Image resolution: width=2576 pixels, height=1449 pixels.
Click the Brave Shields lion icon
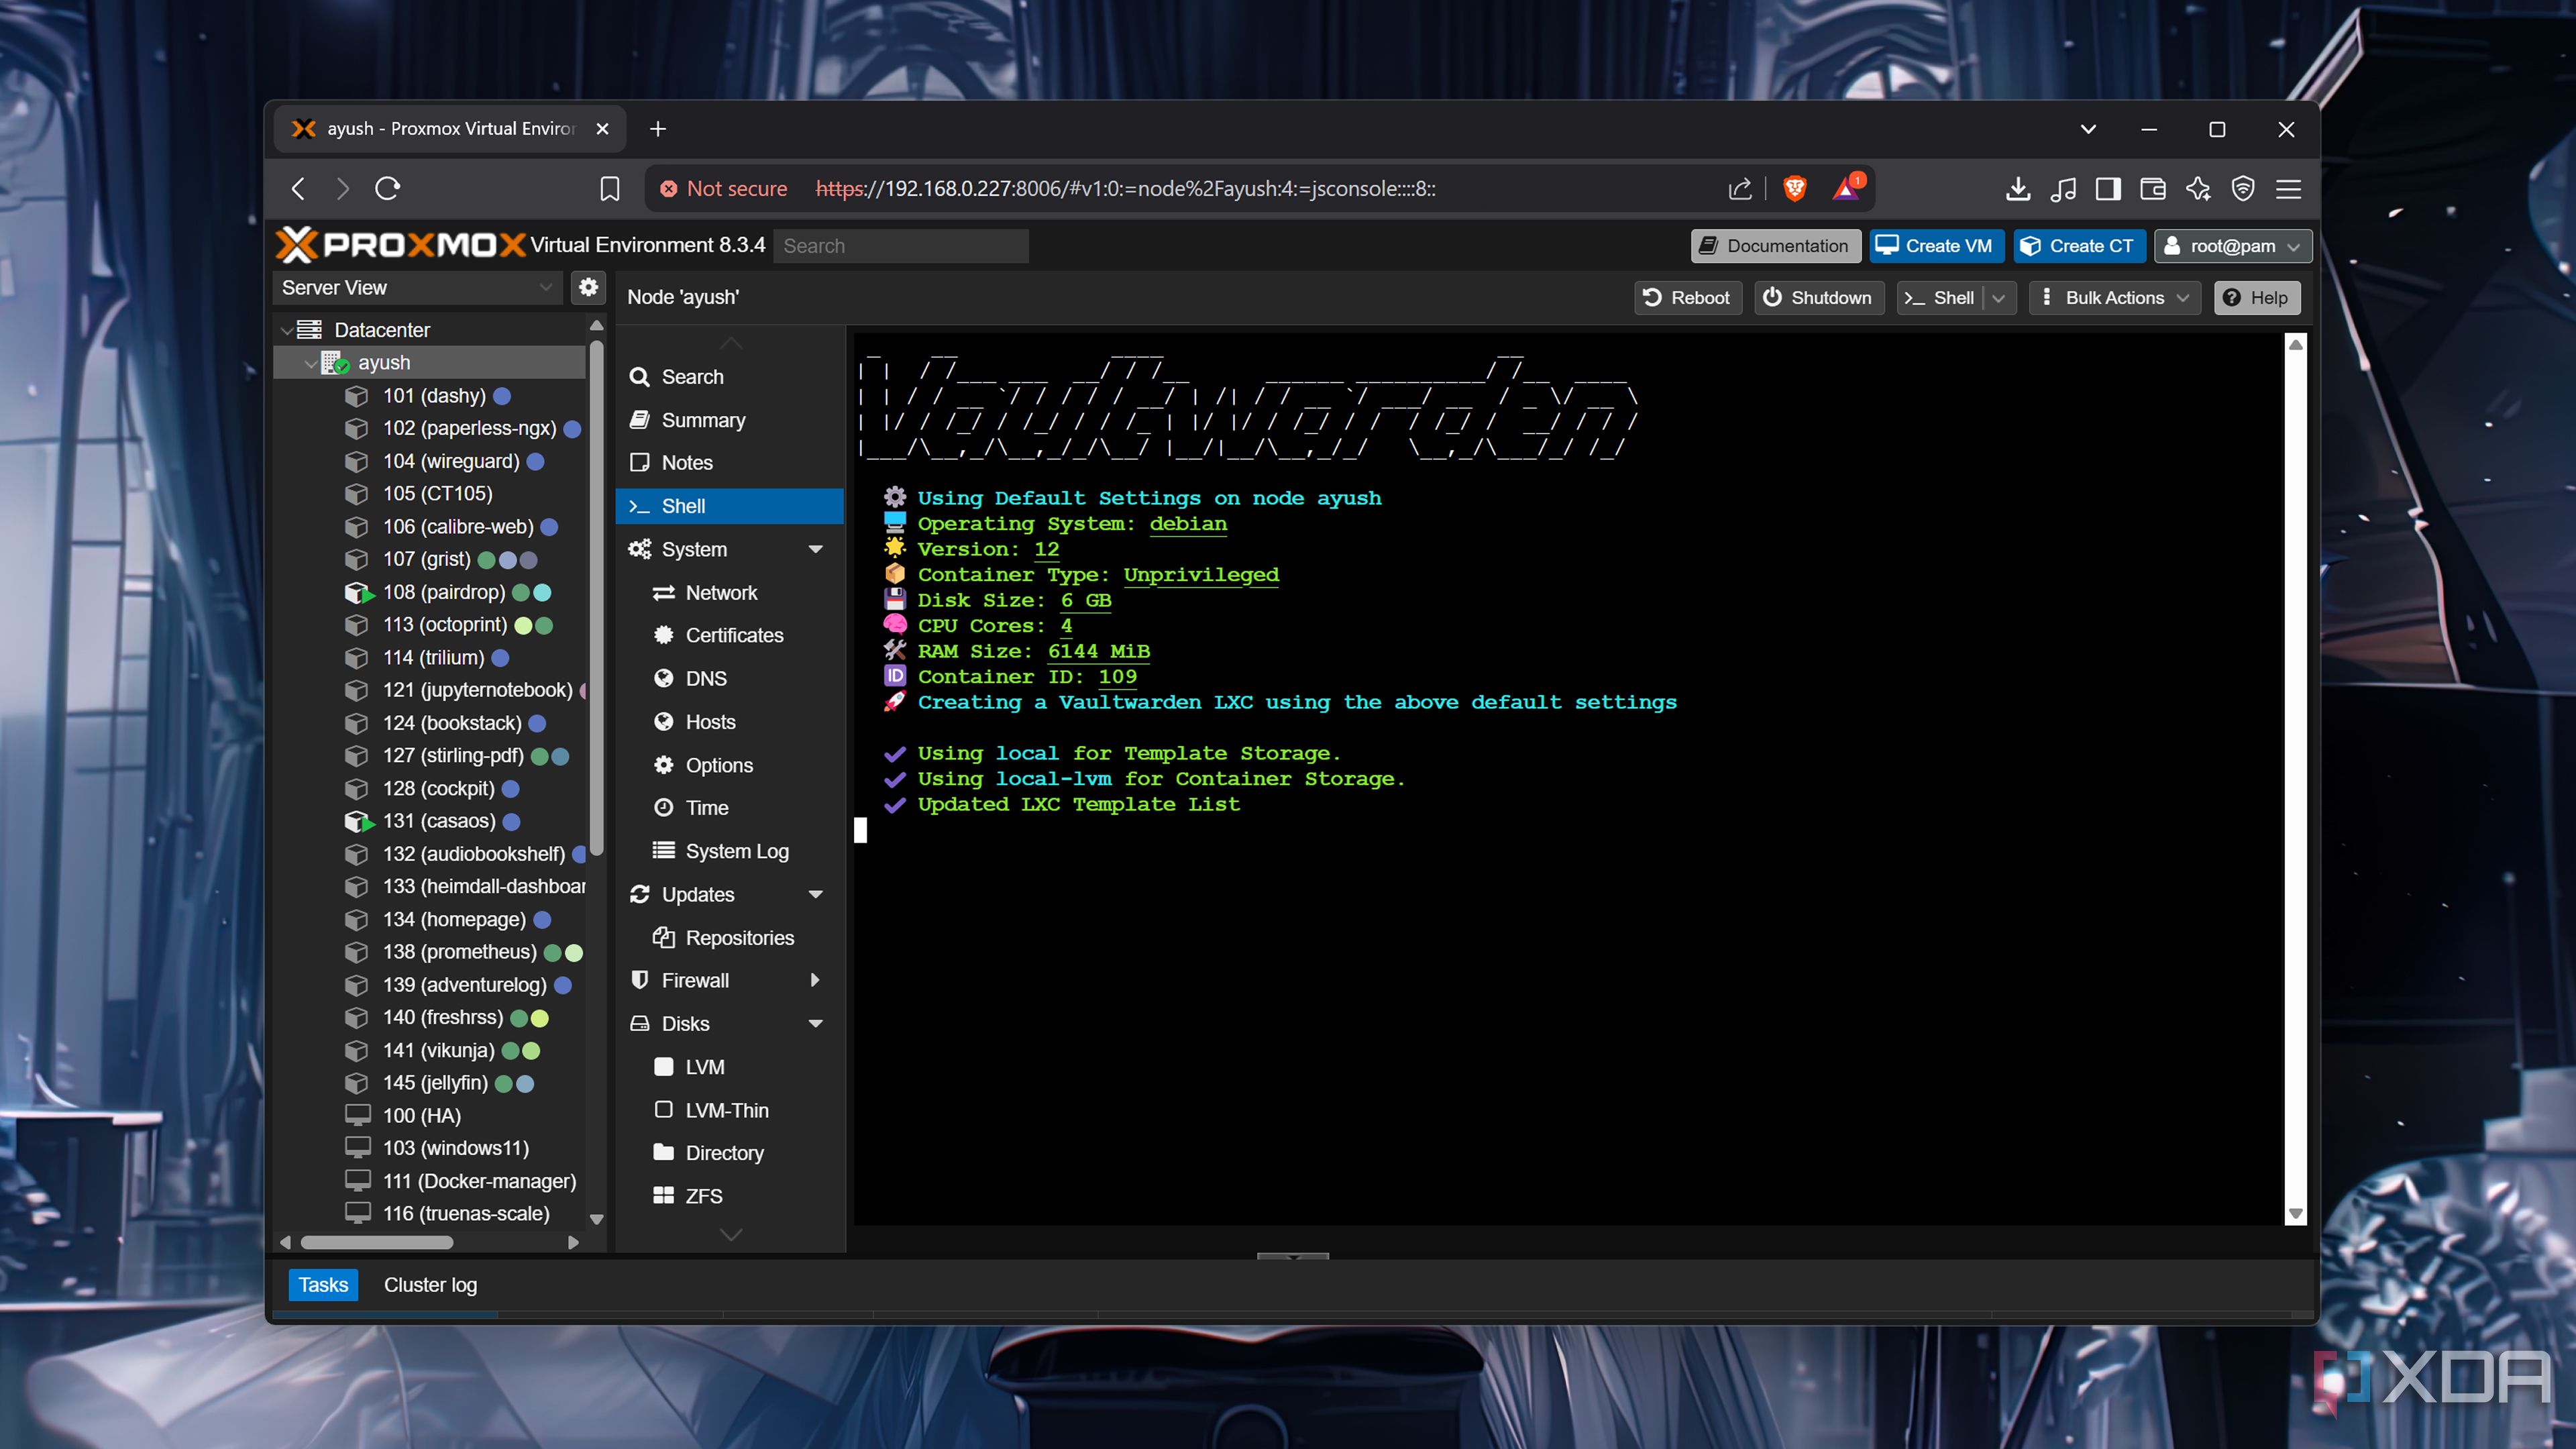[1795, 188]
